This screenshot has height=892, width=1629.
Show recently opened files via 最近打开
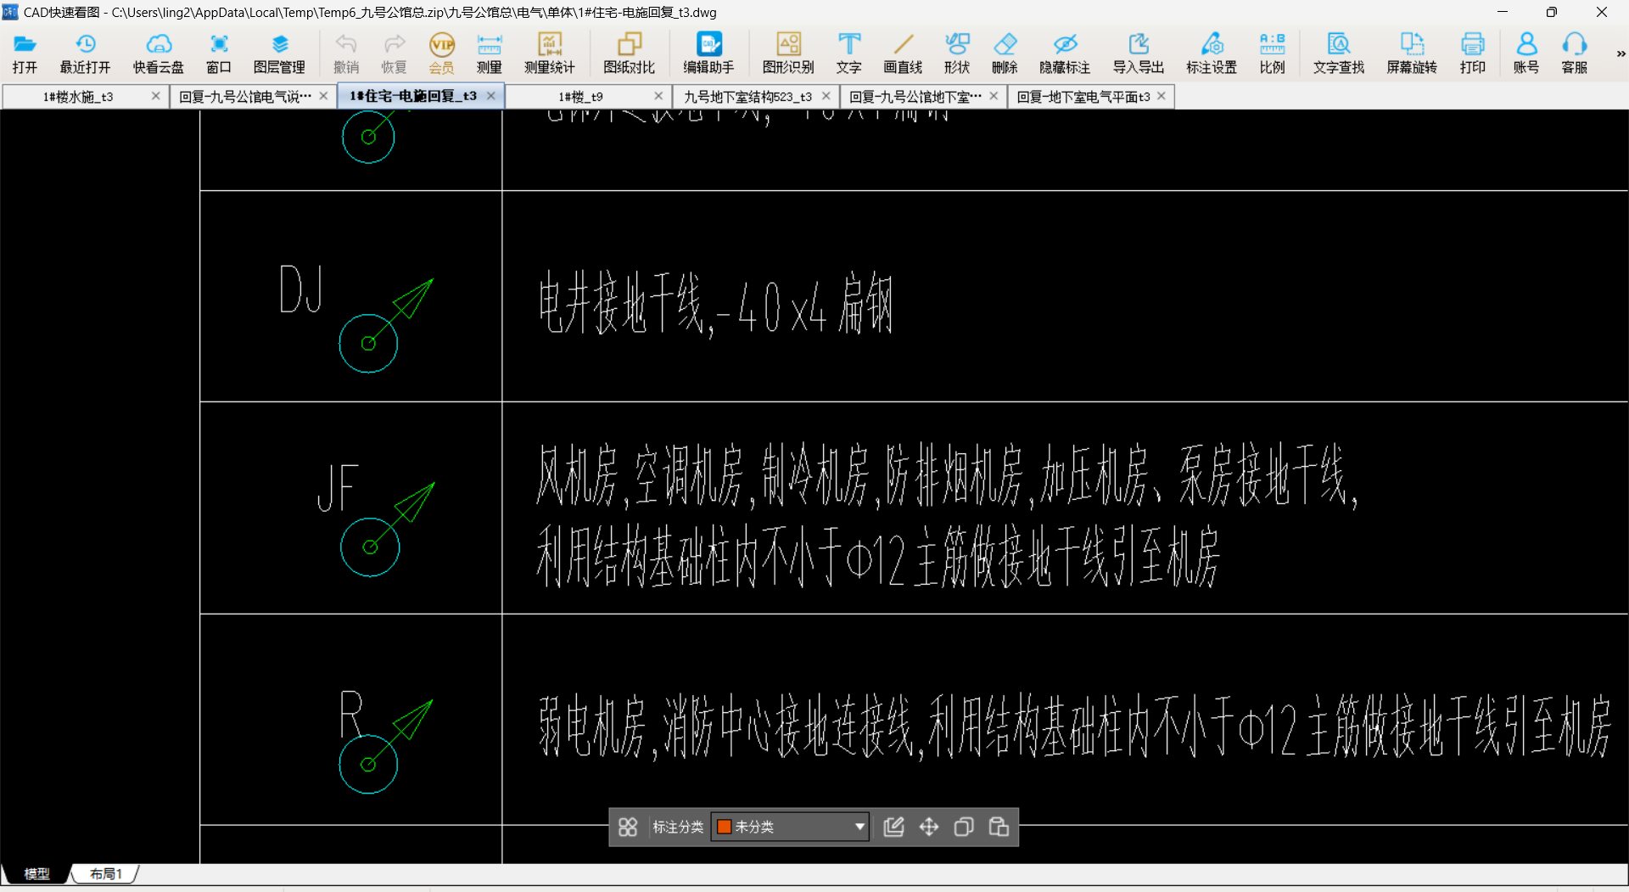pos(85,53)
